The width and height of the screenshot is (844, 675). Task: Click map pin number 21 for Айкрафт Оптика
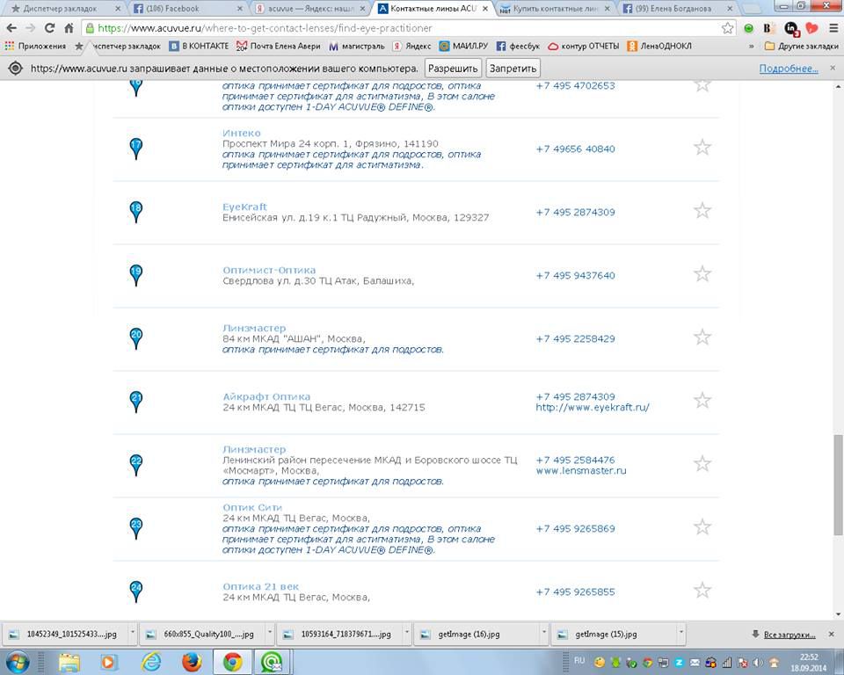(135, 401)
